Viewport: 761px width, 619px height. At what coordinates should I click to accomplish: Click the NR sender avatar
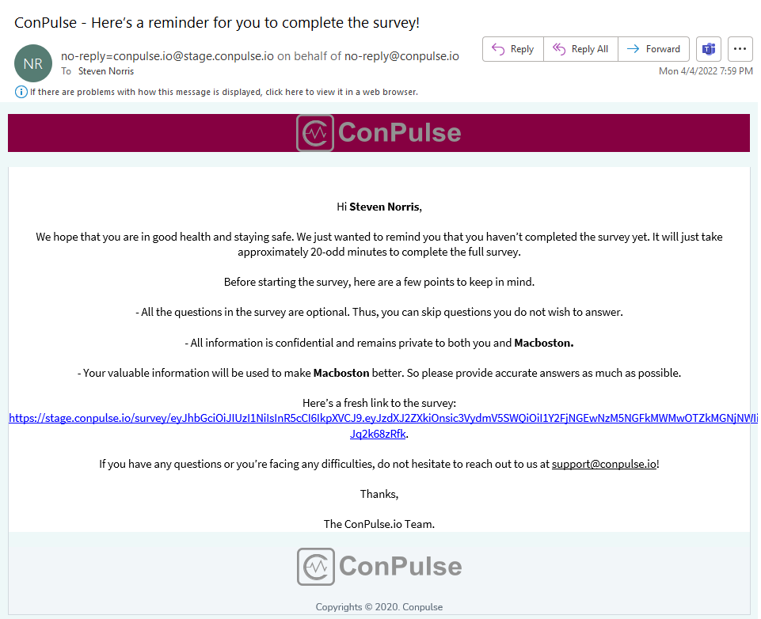[33, 63]
